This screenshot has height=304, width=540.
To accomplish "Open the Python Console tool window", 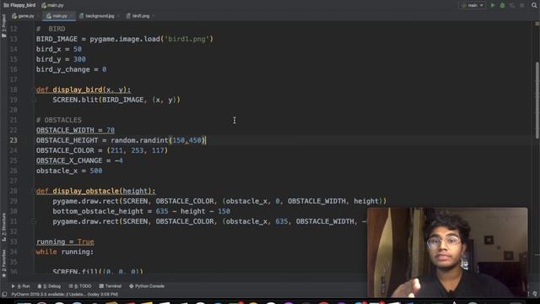I will 147,286.
